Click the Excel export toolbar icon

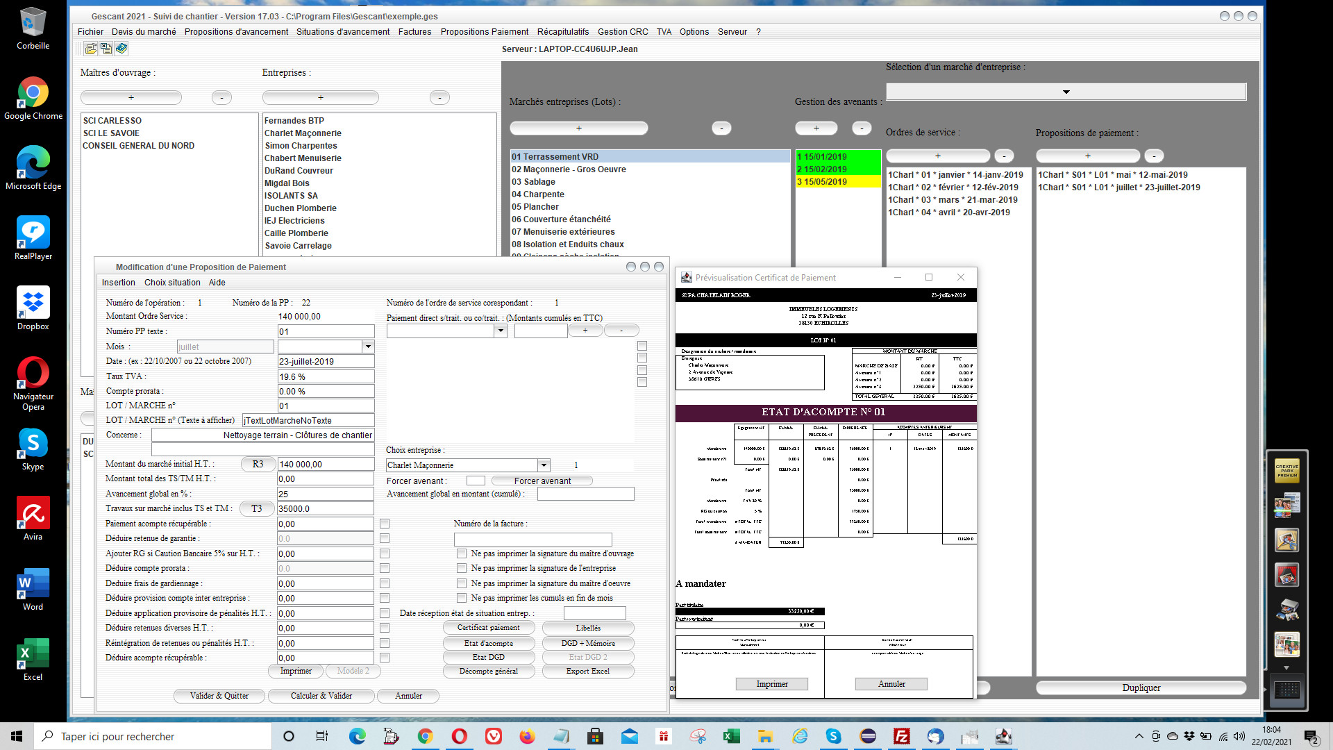106,49
